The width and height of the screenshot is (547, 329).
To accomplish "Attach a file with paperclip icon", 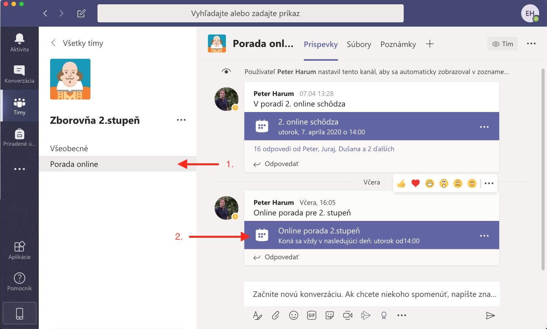I will coord(276,315).
